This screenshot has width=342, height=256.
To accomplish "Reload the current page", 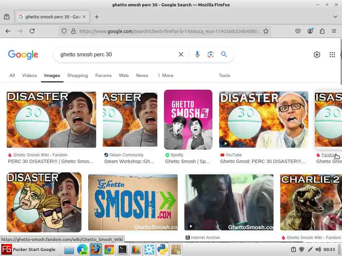I will [32, 31].
